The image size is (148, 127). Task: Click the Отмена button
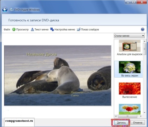point(138,122)
